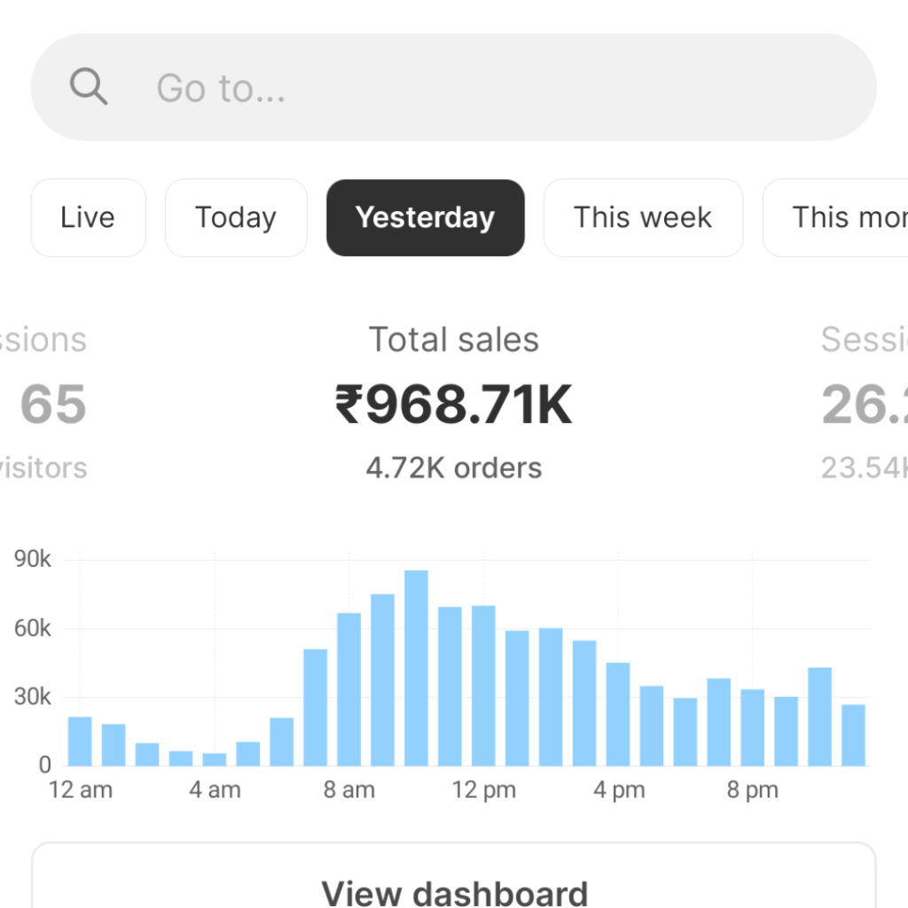Switch to This week filter
The height and width of the screenshot is (908, 908).
click(x=643, y=218)
